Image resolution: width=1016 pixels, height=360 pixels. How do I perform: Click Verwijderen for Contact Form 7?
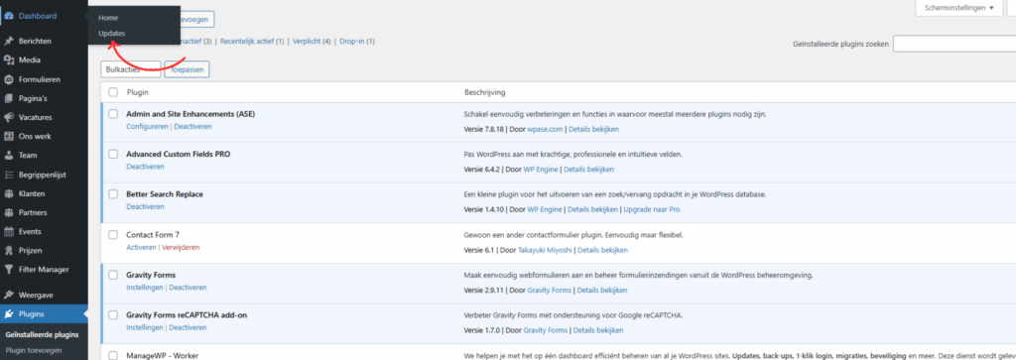[181, 247]
